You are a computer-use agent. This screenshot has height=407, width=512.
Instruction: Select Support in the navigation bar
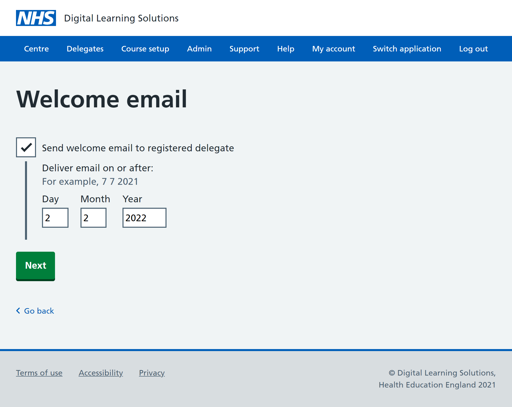tap(244, 49)
